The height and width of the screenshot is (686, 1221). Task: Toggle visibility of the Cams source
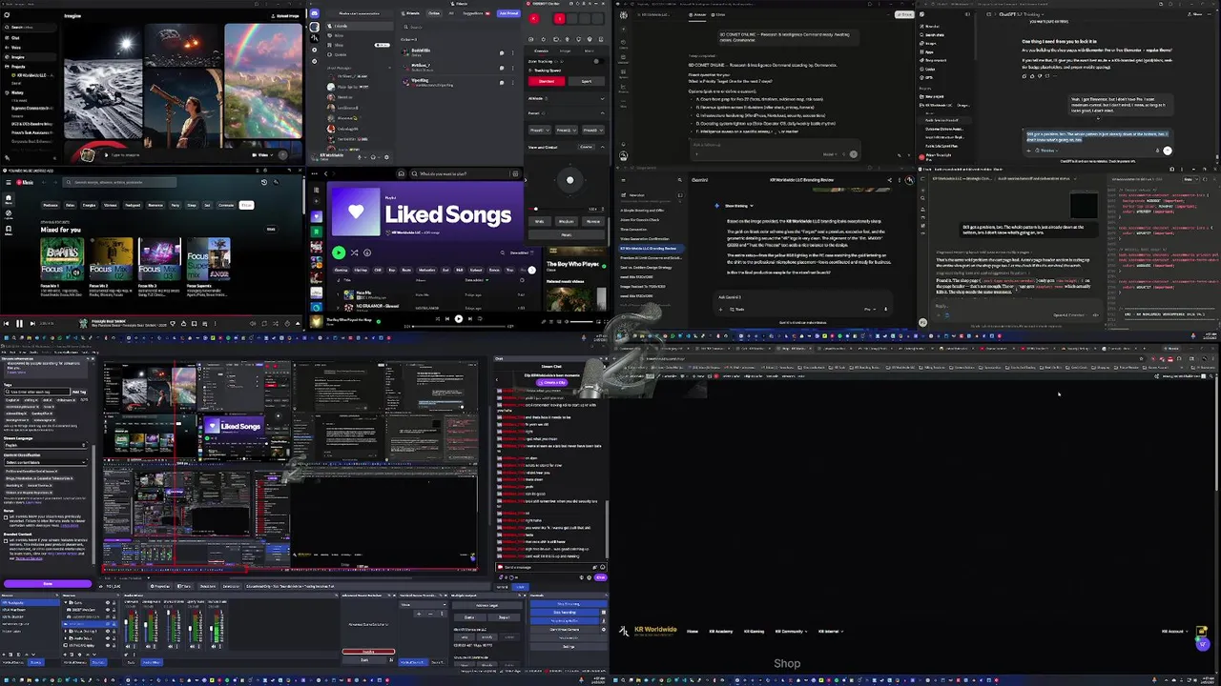[x=108, y=602]
